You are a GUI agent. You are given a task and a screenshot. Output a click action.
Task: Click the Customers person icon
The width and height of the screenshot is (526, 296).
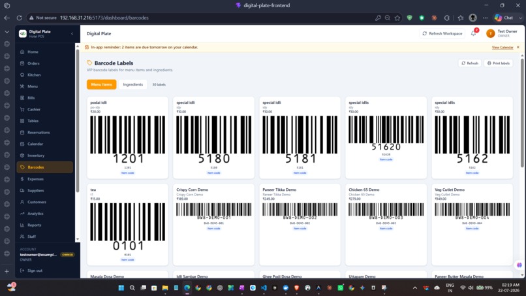point(22,202)
